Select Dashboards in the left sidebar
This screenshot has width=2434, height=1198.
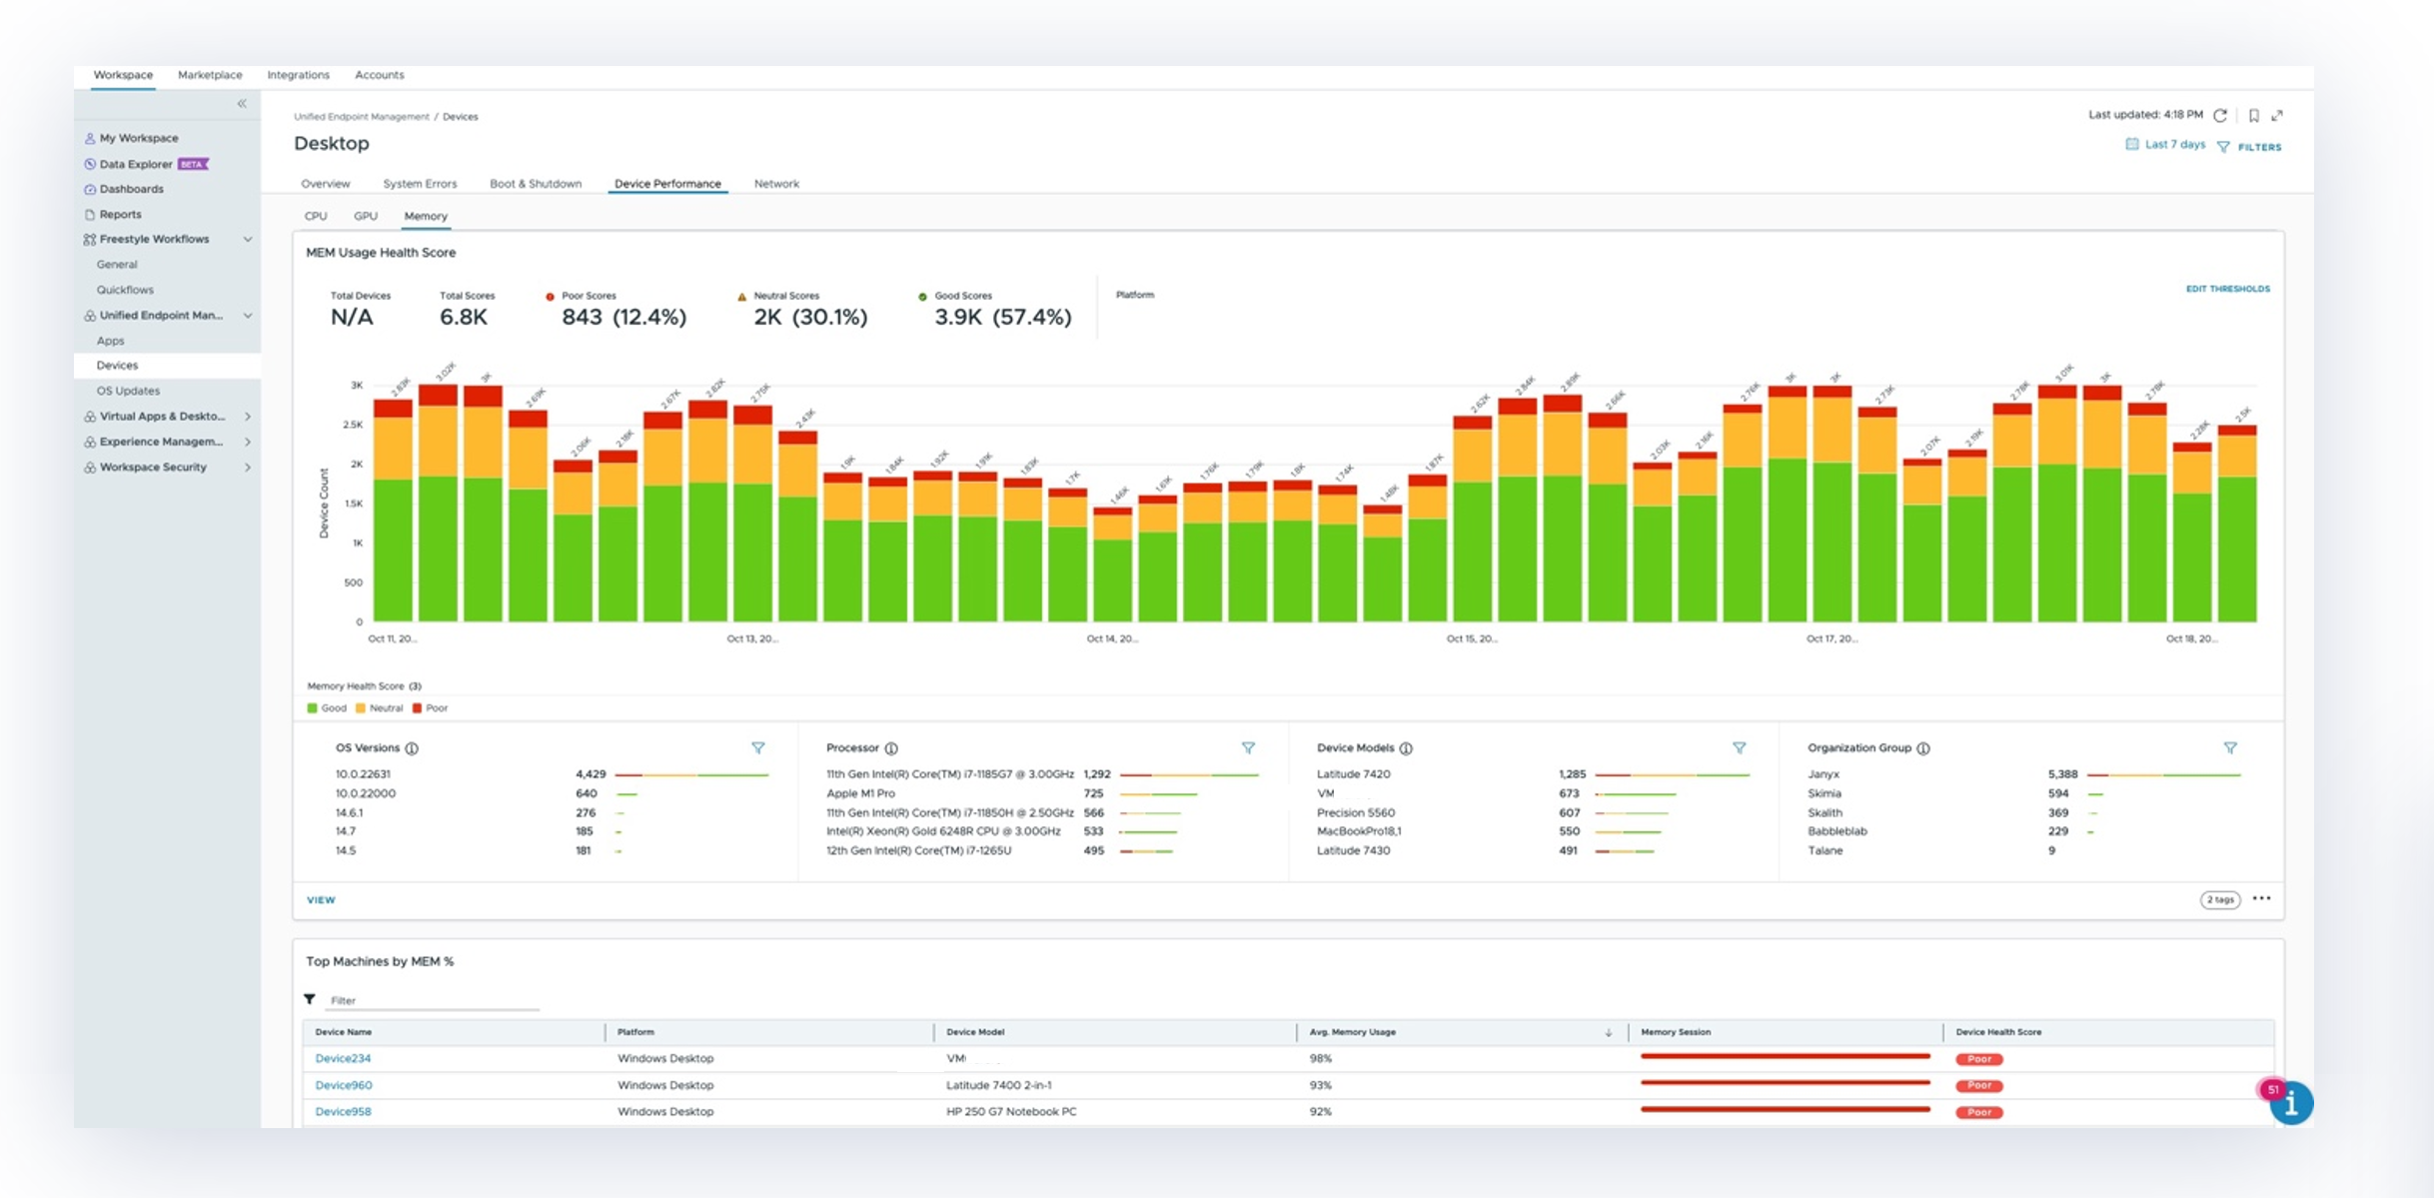click(131, 189)
